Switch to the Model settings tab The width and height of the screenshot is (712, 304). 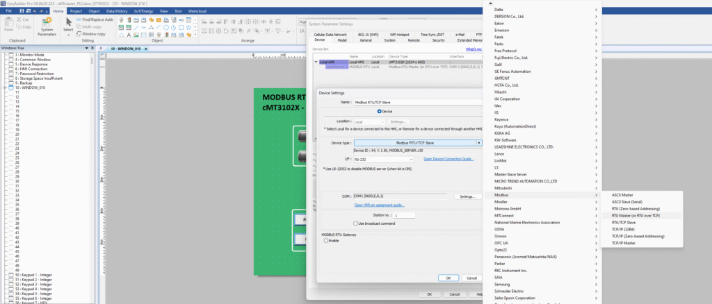click(x=342, y=40)
